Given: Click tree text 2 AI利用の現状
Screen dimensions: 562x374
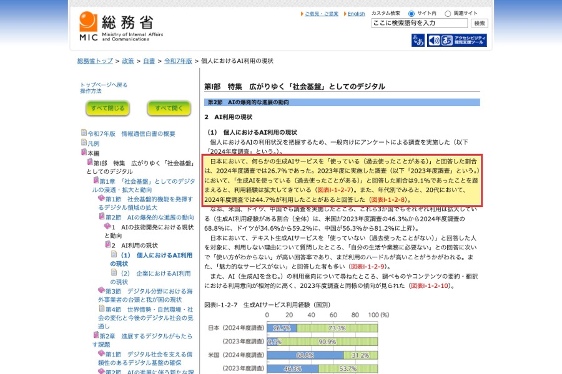Looking at the screenshot, I should 134,246.
